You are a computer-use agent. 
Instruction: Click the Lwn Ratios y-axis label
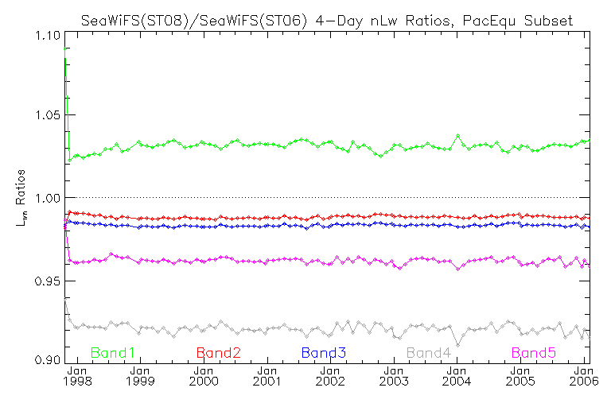tap(21, 198)
